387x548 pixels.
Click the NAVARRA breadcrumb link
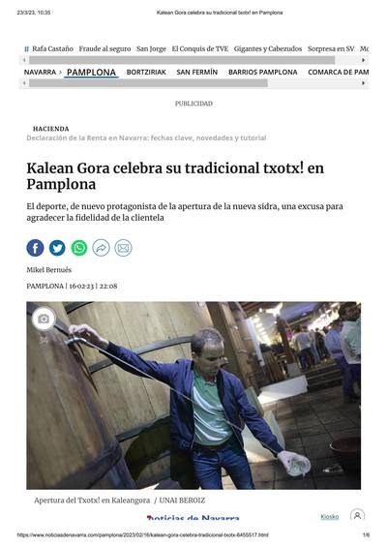tap(40, 72)
